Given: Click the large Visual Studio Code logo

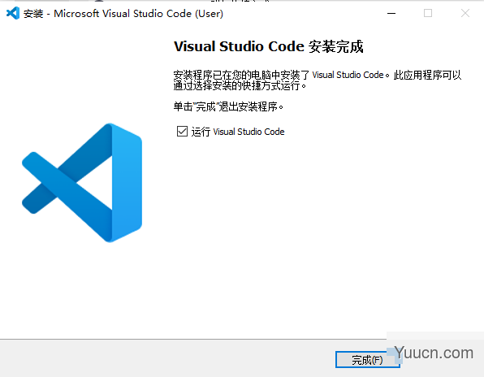Looking at the screenshot, I should [x=82, y=183].
